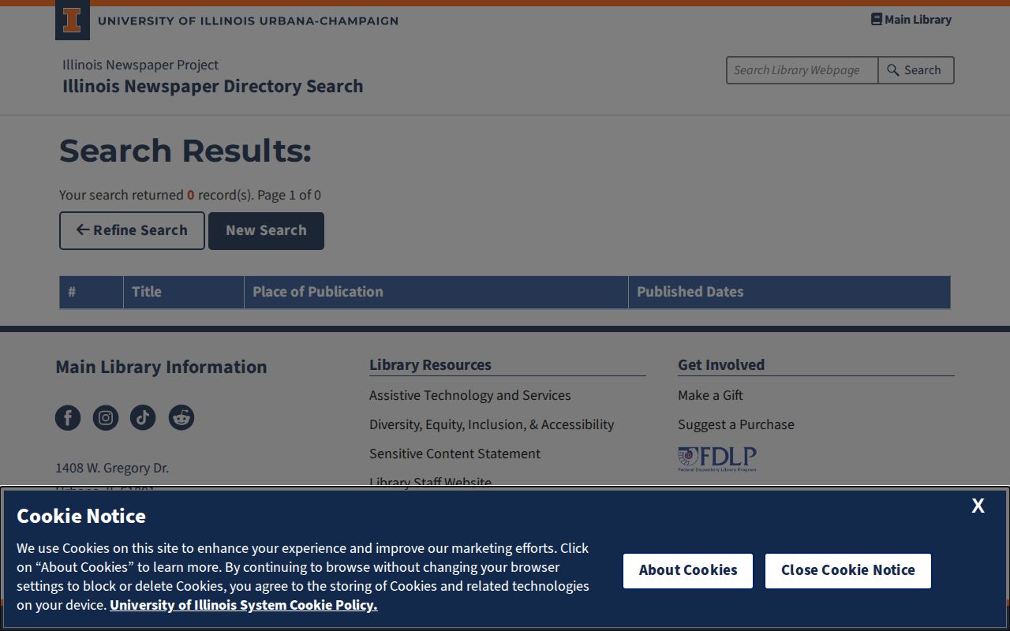1010x631 pixels.
Task: Click the About Cookies button
Action: coord(688,571)
